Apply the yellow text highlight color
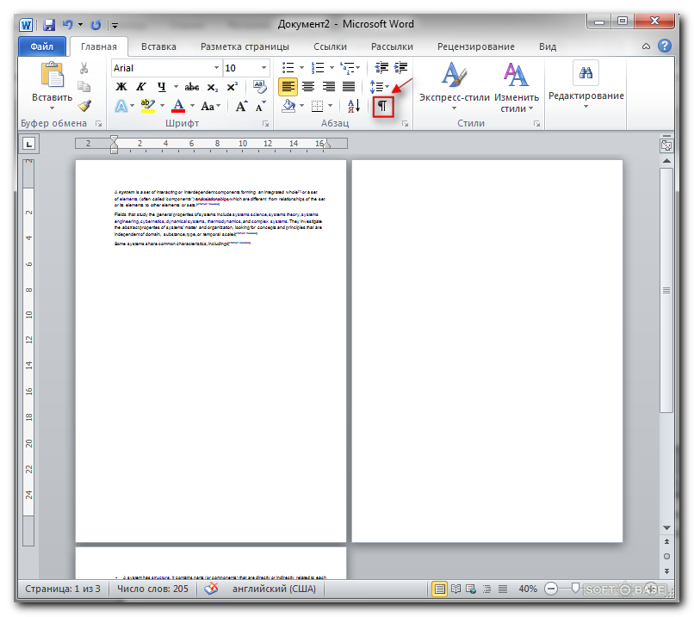694x617 pixels. point(147,106)
